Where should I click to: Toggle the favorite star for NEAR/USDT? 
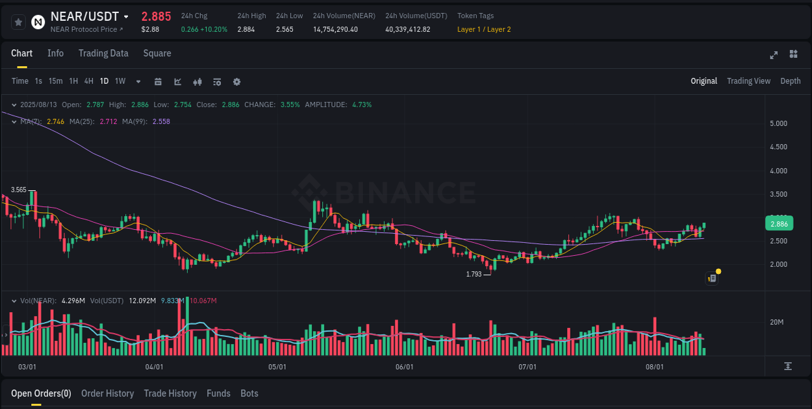point(18,21)
